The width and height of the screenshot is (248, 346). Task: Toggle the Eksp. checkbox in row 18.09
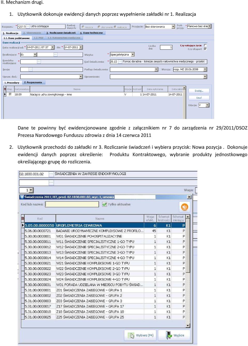click(x=10, y=94)
